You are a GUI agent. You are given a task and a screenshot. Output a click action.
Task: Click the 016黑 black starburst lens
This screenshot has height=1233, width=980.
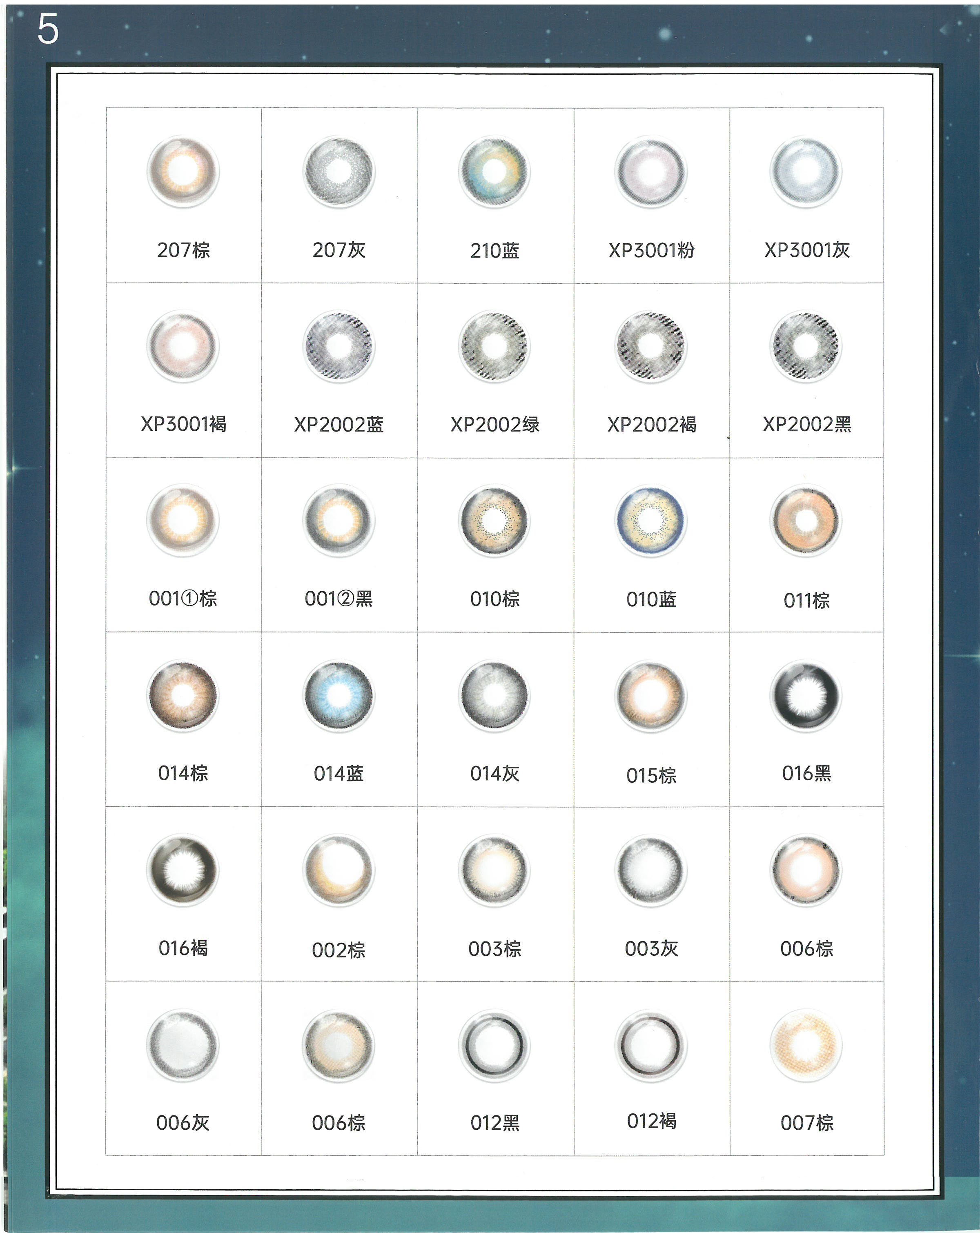click(806, 696)
